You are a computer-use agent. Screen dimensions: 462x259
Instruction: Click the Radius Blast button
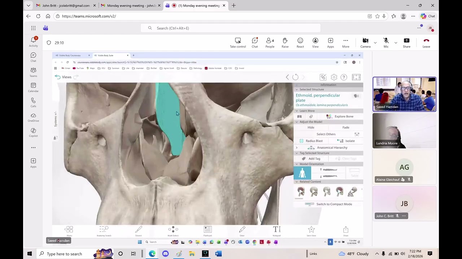point(311,141)
